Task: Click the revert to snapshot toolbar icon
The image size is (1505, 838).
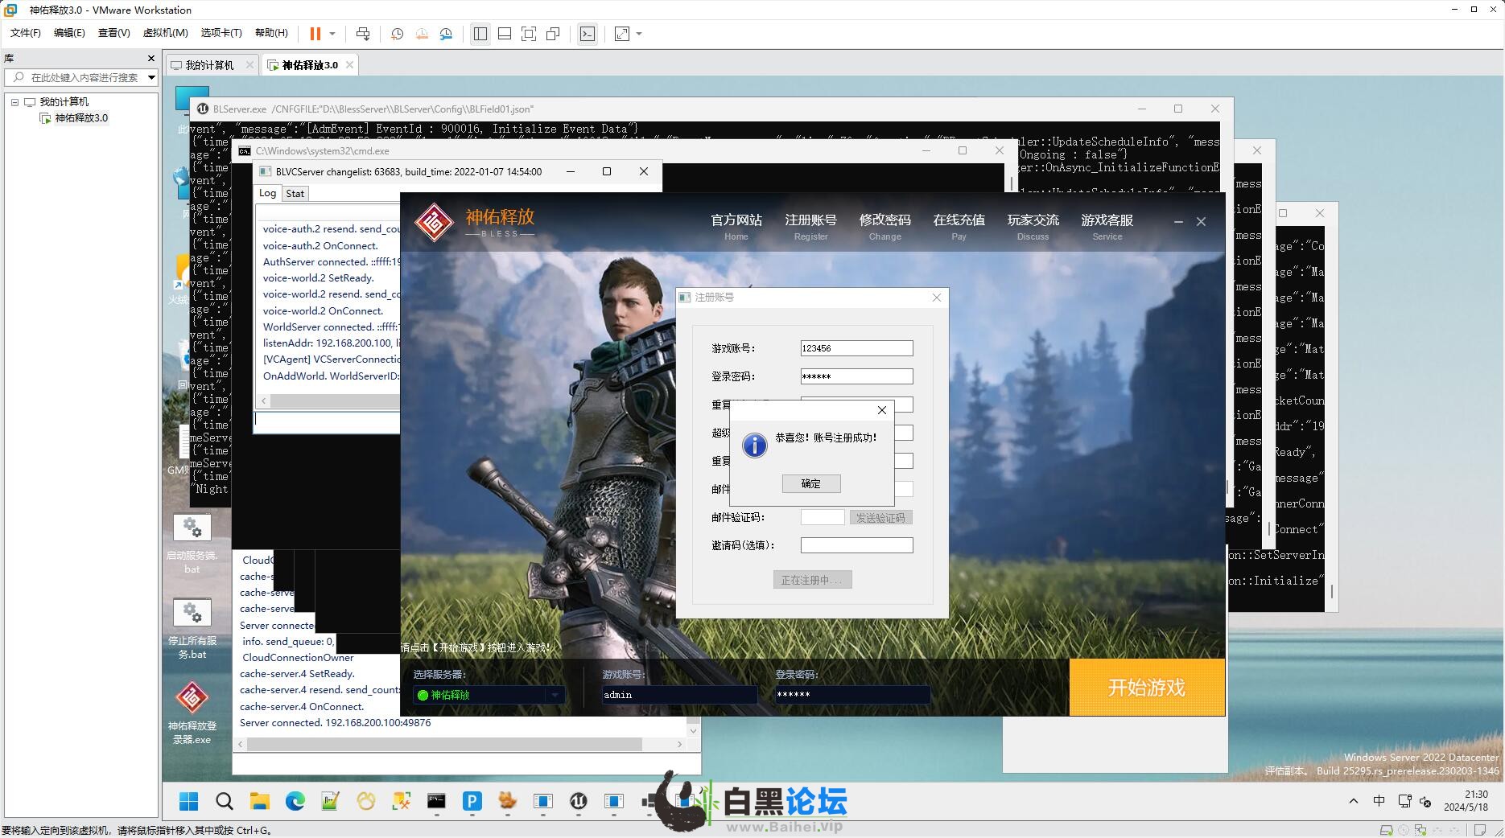Action: pyautogui.click(x=422, y=34)
